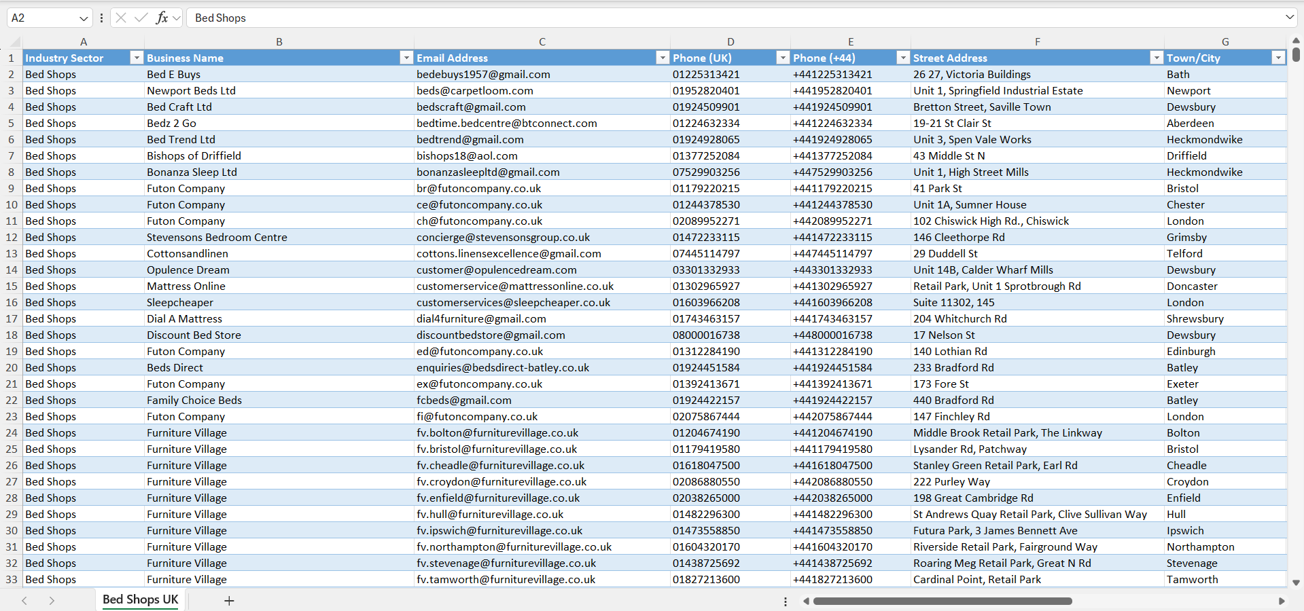This screenshot has height=611, width=1304.
Task: Select column E header
Action: tap(851, 41)
